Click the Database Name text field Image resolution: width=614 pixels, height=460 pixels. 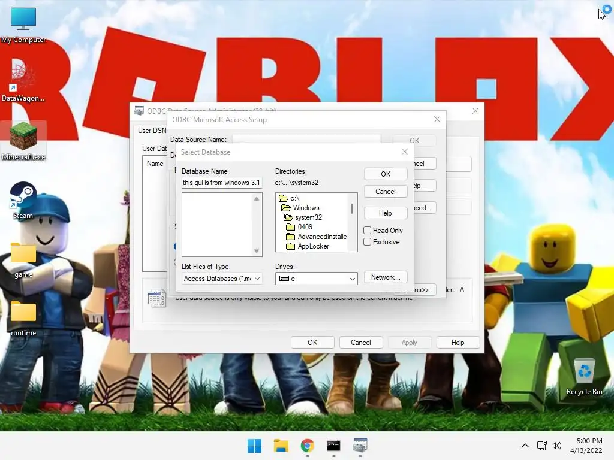point(222,183)
